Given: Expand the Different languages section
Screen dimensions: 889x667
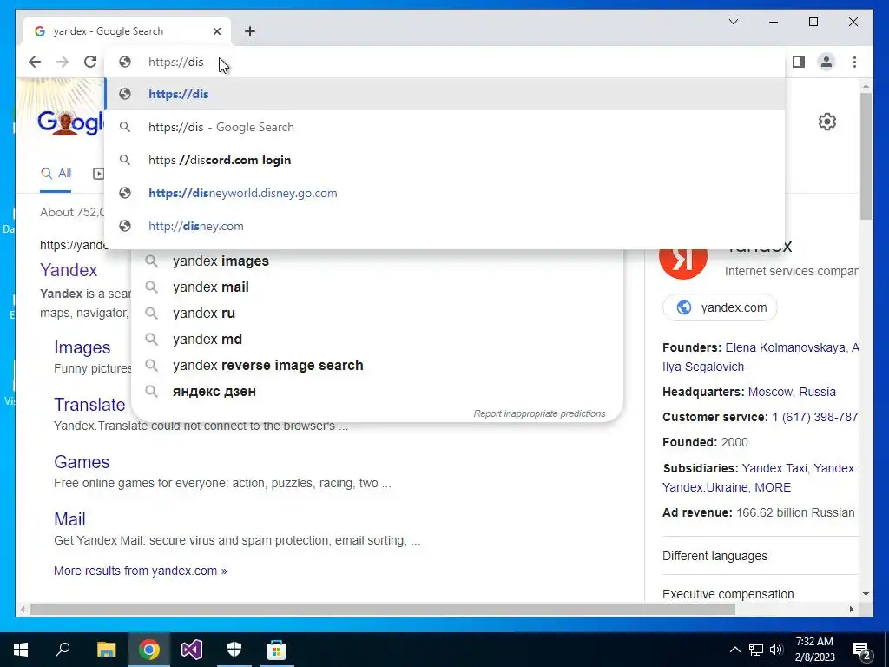Looking at the screenshot, I should [761, 556].
